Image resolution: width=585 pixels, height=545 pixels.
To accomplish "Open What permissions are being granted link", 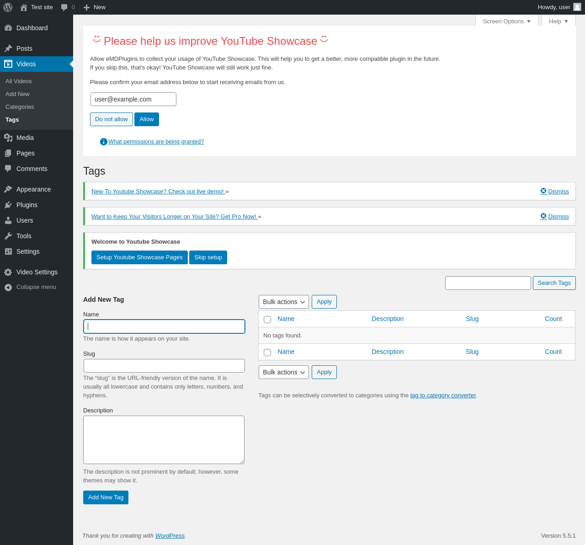I will 156,142.
